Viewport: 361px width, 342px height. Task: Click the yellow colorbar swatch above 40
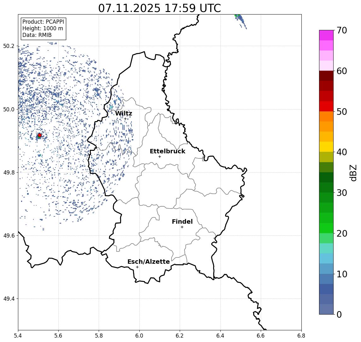[326, 147]
